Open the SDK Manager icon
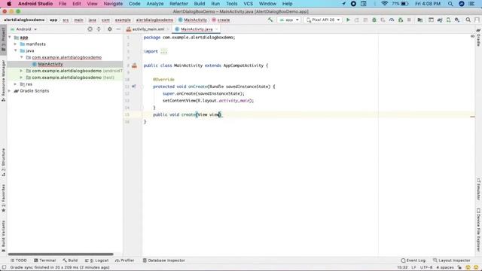The height and width of the screenshot is (271, 482). (x=457, y=20)
